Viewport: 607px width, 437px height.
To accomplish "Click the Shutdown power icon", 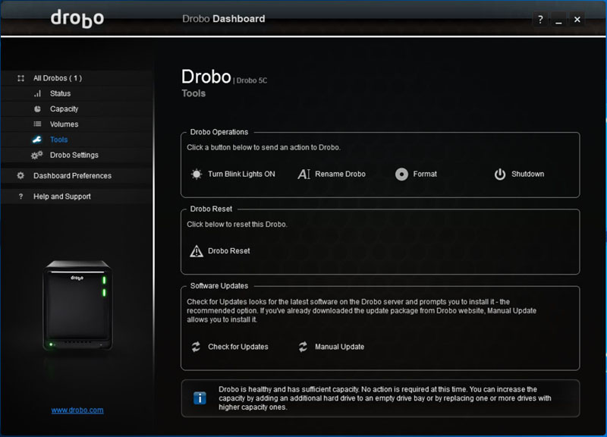I will click(500, 174).
